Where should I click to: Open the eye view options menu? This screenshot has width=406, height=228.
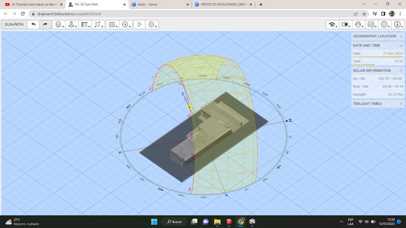(x=333, y=25)
